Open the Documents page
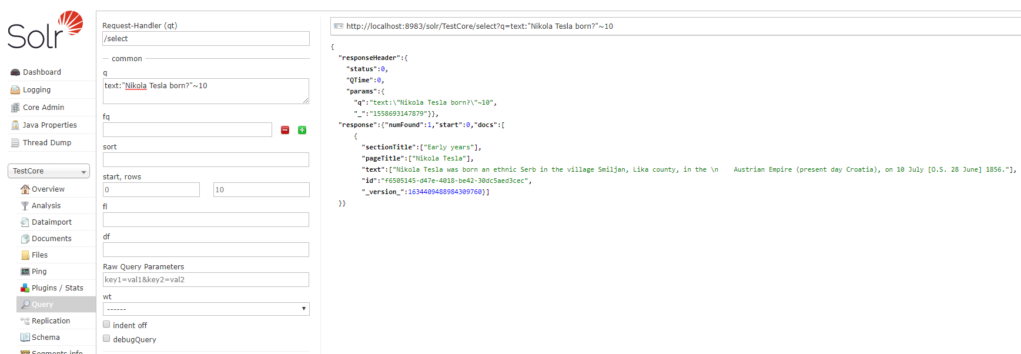 coord(52,239)
